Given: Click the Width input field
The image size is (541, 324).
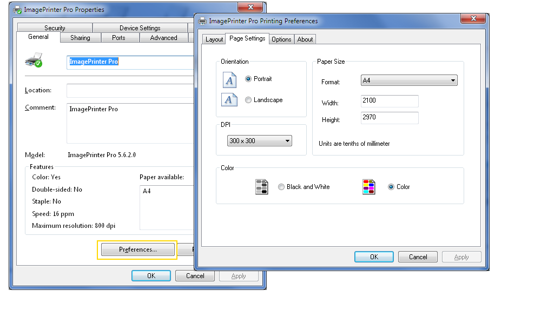Looking at the screenshot, I should [390, 101].
